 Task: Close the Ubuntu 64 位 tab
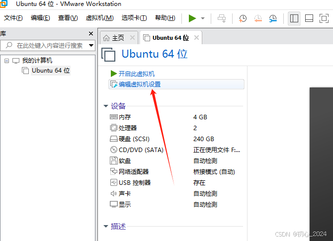[197, 38]
